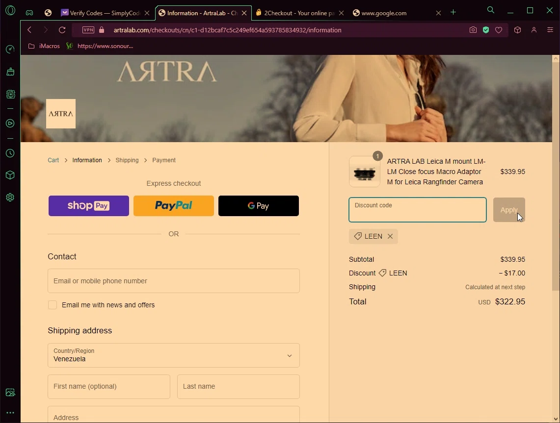Open GX Corner gamepad icon
Viewport: 560px width, 423px height.
pyautogui.click(x=29, y=13)
